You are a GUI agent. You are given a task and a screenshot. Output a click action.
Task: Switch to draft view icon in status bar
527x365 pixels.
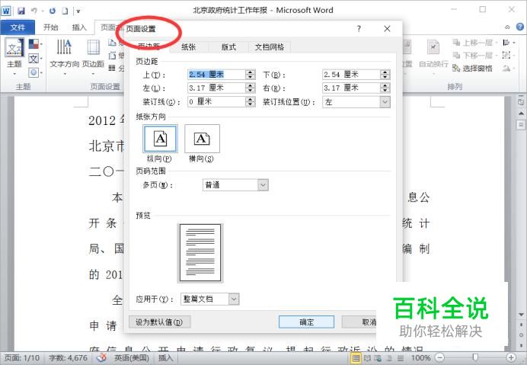click(401, 358)
